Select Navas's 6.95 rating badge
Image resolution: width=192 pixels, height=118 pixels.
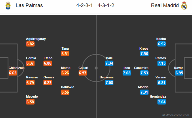pyautogui.click(x=179, y=73)
